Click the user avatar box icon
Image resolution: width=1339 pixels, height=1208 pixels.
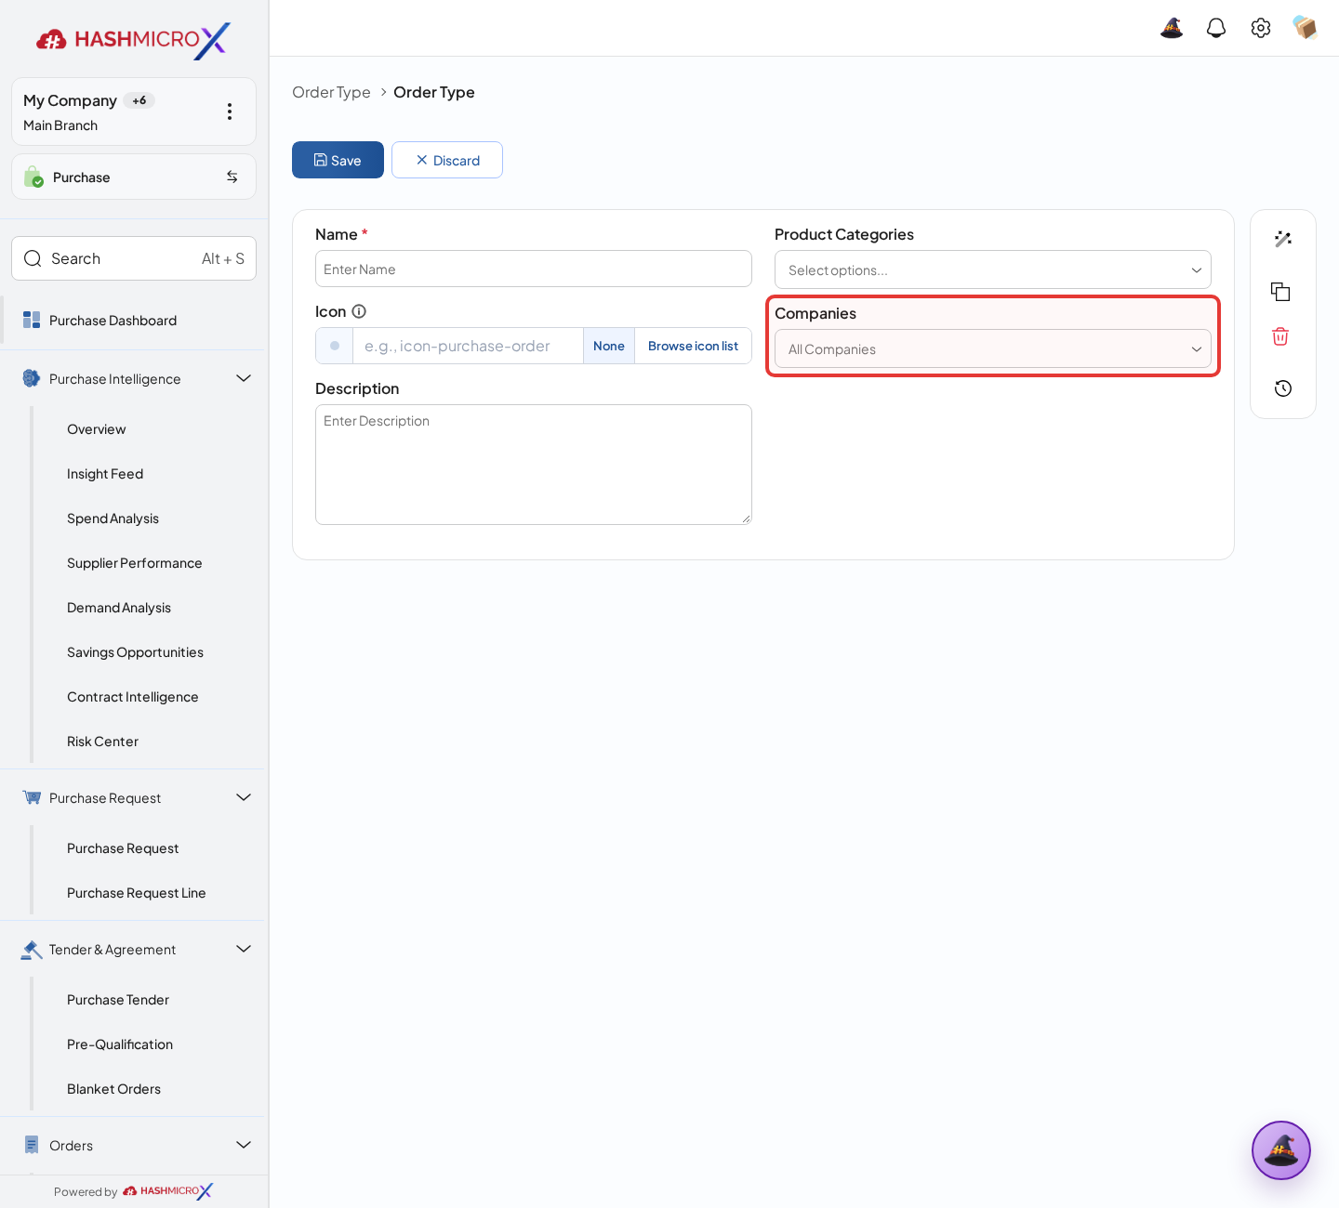click(x=1305, y=28)
